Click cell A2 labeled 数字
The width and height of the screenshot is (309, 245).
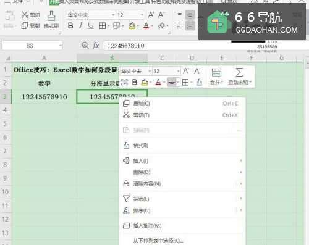point(44,83)
